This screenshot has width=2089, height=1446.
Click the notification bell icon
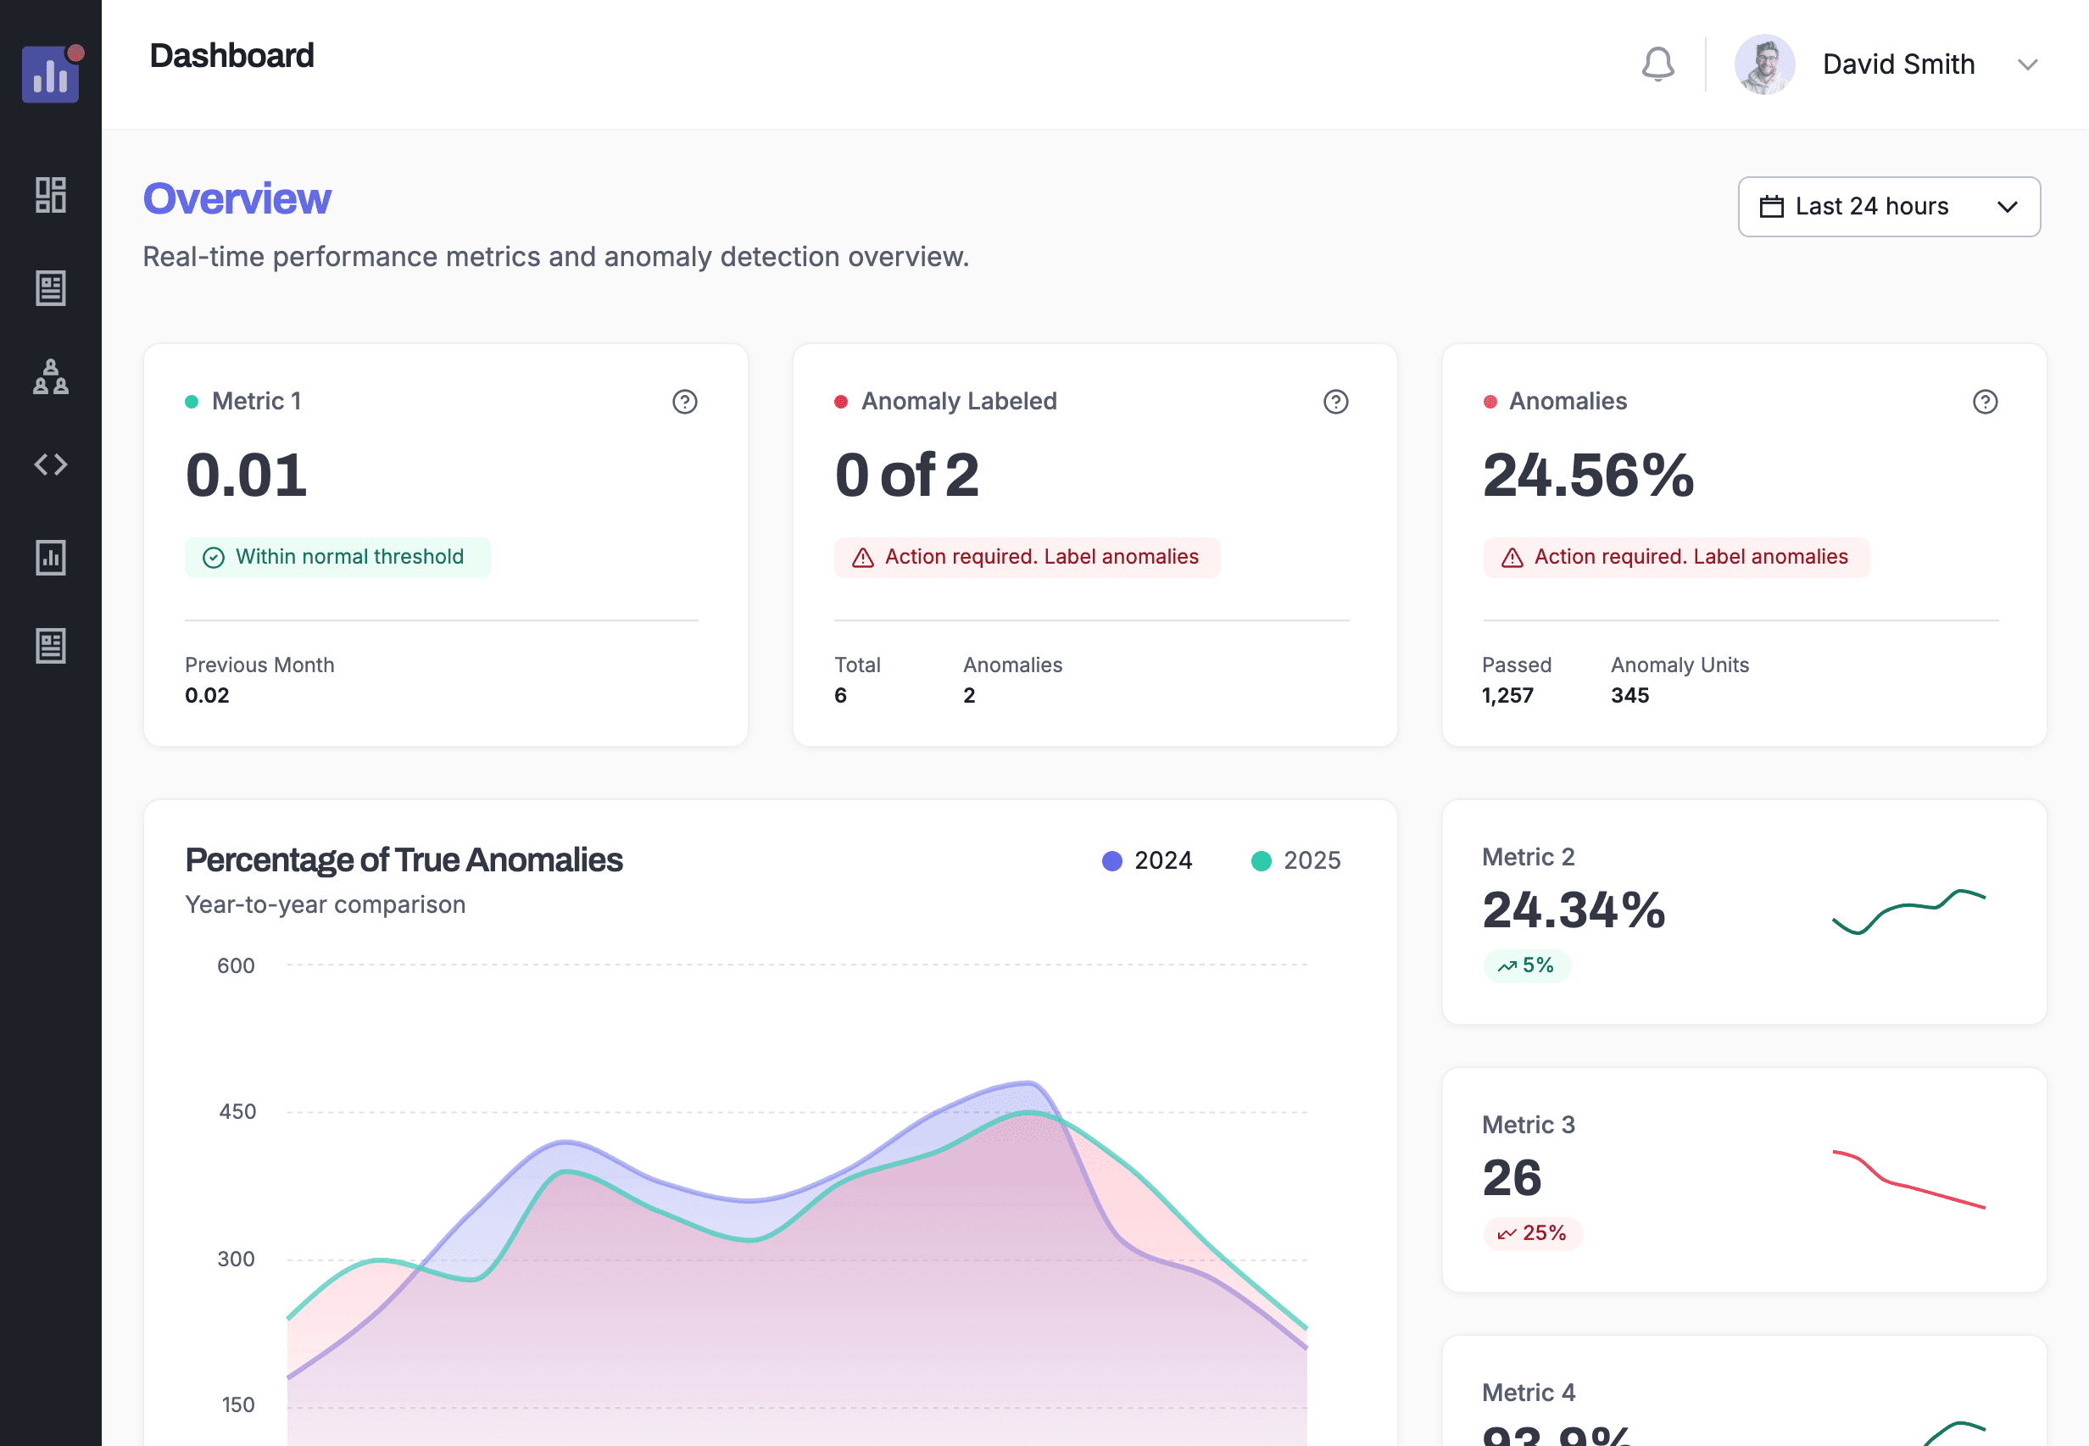[x=1657, y=64]
